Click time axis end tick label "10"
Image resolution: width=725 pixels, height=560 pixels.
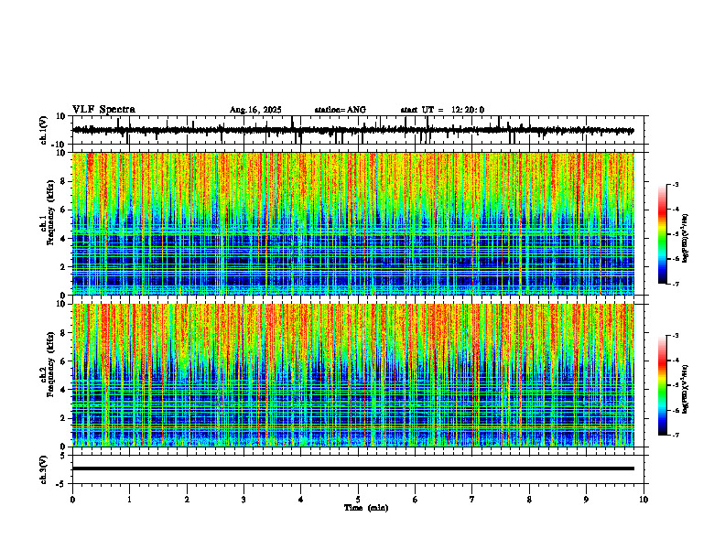point(644,500)
